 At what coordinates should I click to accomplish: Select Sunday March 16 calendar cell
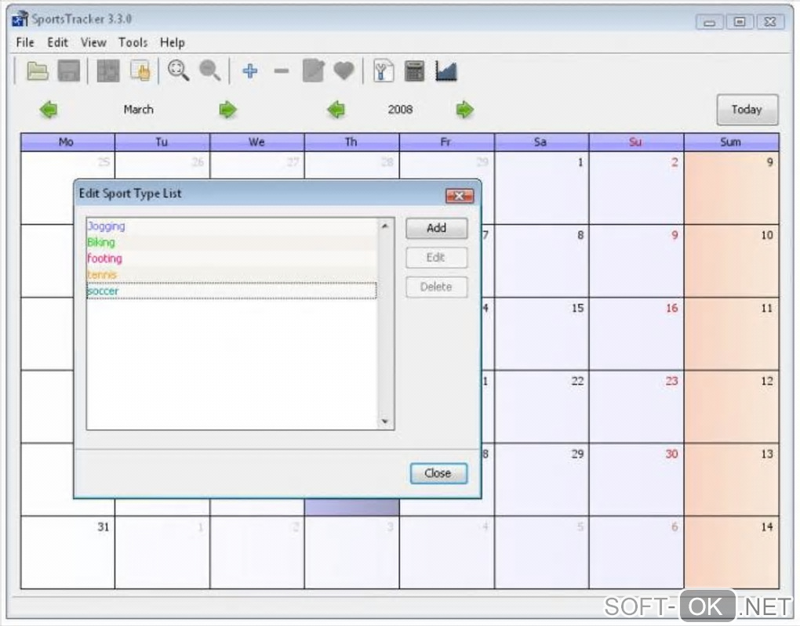[x=636, y=334]
